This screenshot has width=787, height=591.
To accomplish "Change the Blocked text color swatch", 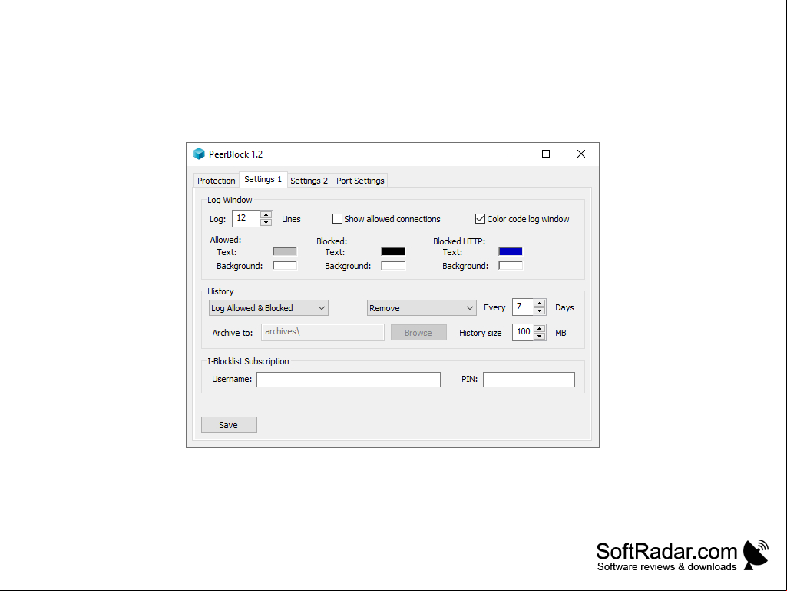I will 393,251.
